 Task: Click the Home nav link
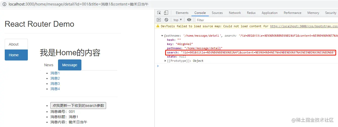[16, 55]
